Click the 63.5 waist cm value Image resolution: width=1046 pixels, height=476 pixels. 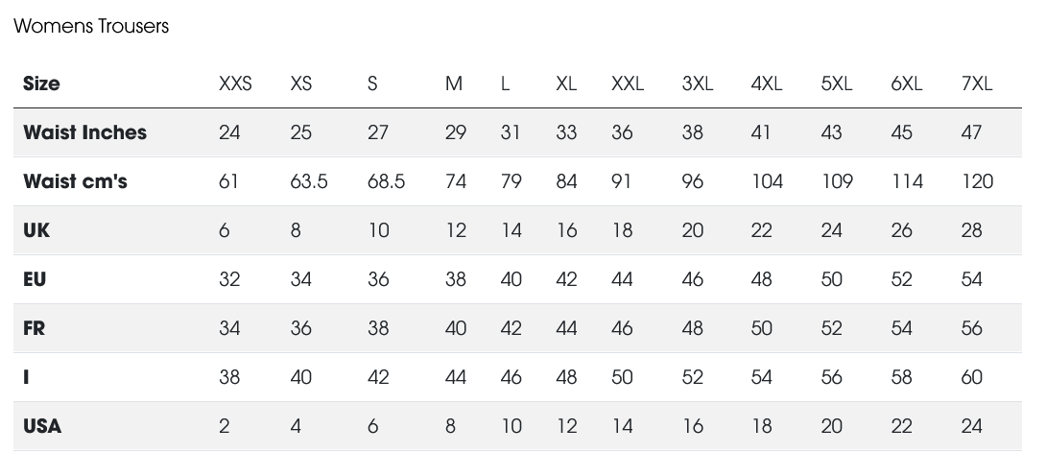pyautogui.click(x=309, y=181)
